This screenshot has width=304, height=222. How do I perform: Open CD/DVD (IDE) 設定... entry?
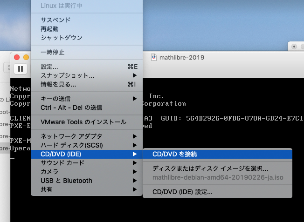(217, 192)
